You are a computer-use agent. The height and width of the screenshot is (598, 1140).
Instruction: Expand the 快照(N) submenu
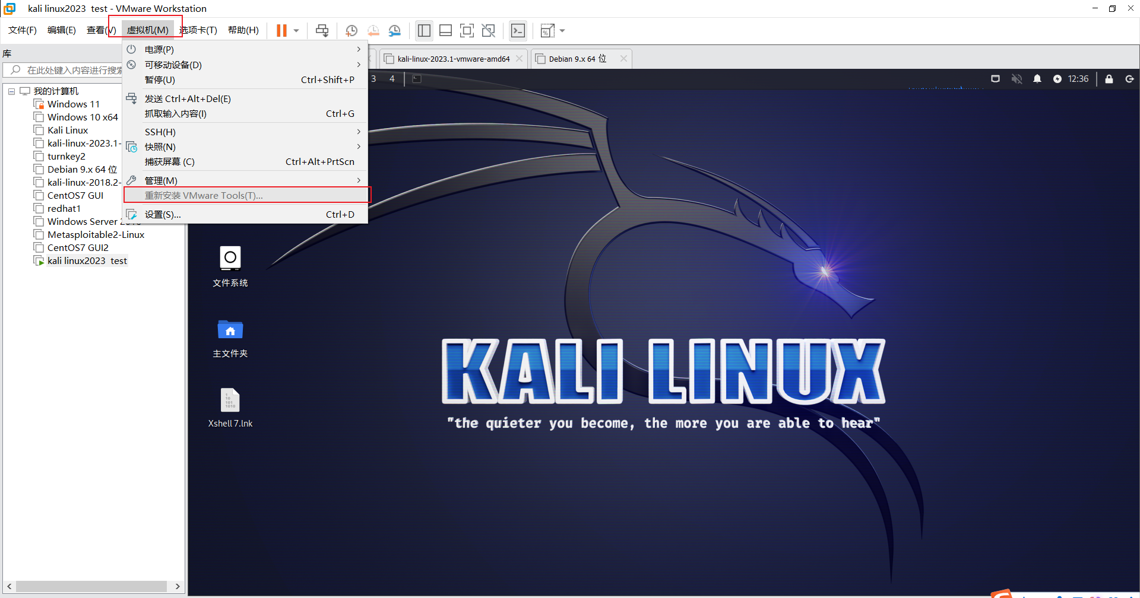coord(245,147)
